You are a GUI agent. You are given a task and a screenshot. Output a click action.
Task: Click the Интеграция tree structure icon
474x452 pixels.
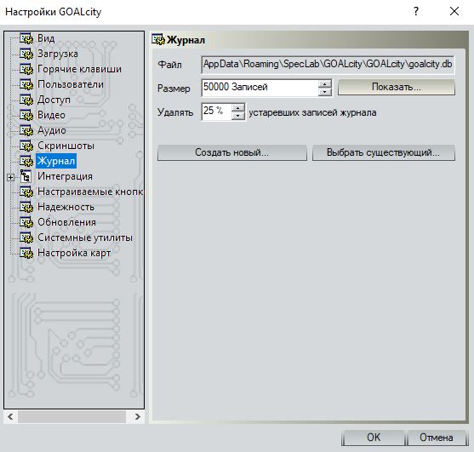click(x=26, y=176)
